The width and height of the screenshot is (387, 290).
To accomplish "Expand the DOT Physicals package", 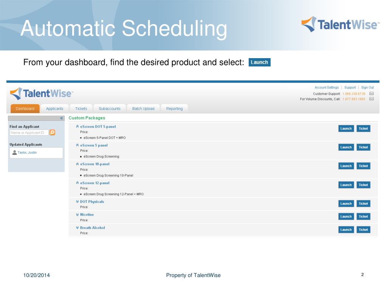I will (77, 202).
